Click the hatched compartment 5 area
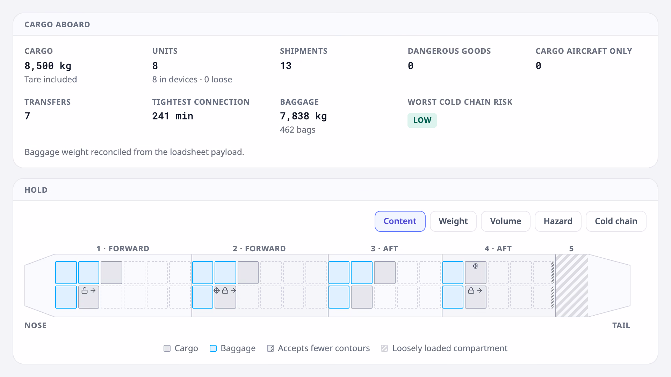 pyautogui.click(x=572, y=286)
